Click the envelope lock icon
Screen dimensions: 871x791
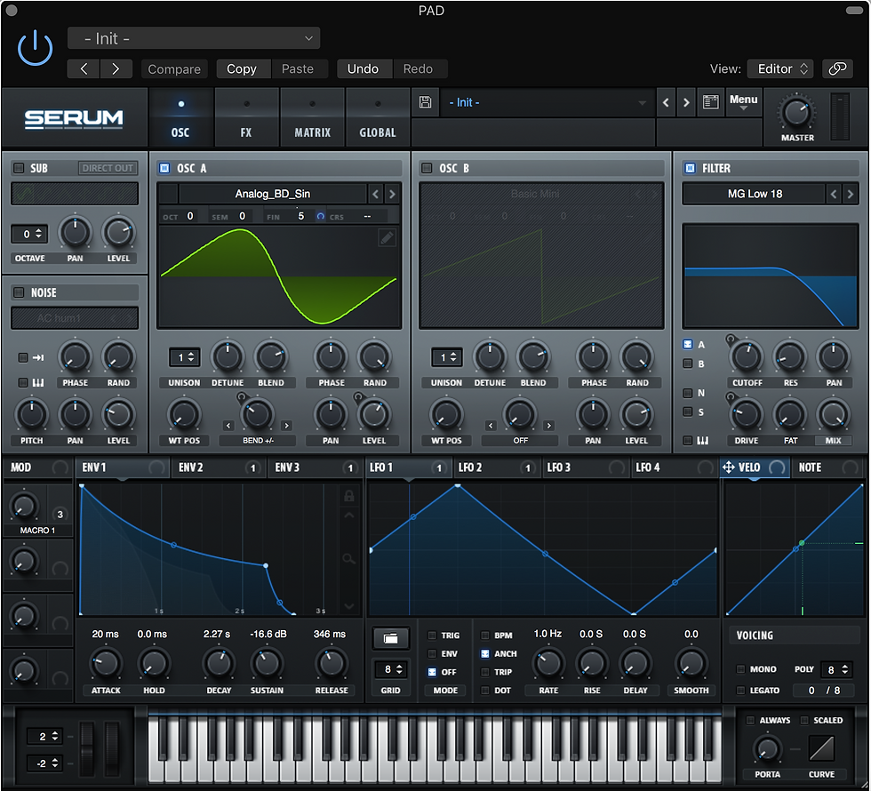point(348,496)
